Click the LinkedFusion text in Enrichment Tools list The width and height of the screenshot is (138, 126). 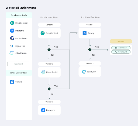(x=20, y=53)
